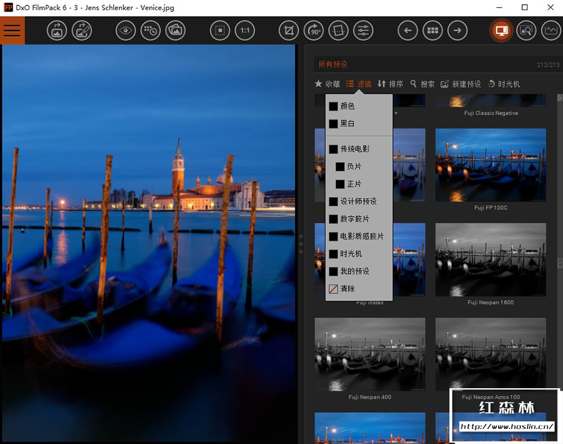This screenshot has width=563, height=444.
Task: Open the 滤镜 filter dropdown
Action: pos(358,84)
